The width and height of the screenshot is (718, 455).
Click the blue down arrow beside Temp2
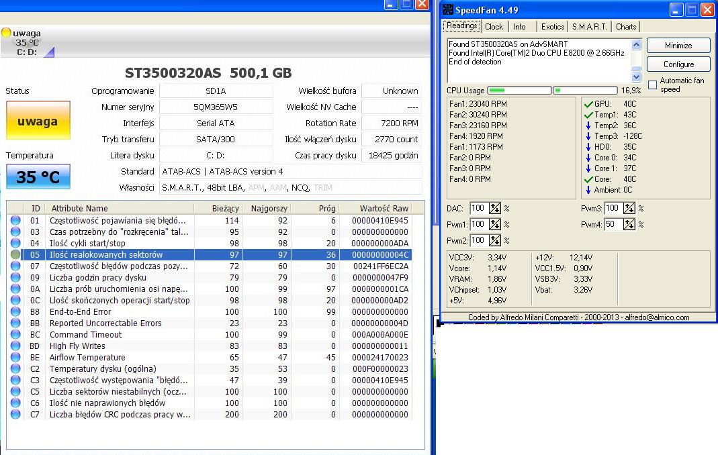coord(588,125)
